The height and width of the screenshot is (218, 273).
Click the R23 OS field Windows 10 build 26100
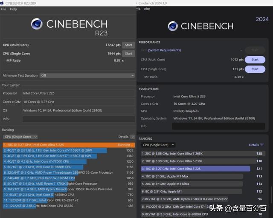point(78,110)
